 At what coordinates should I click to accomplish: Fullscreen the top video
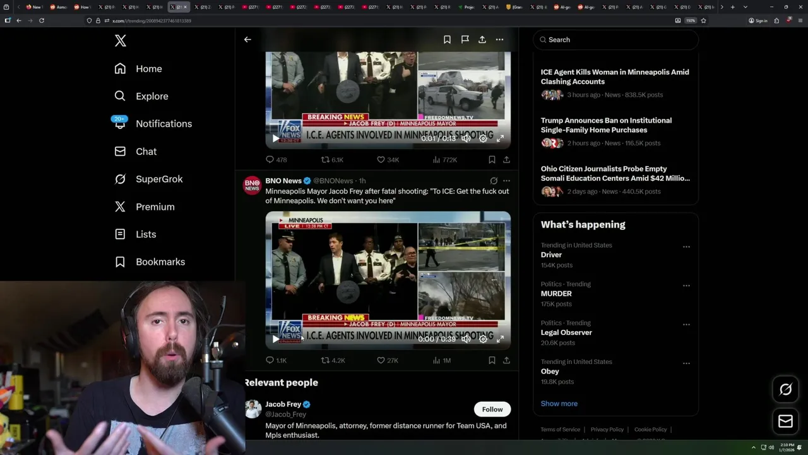coord(500,138)
